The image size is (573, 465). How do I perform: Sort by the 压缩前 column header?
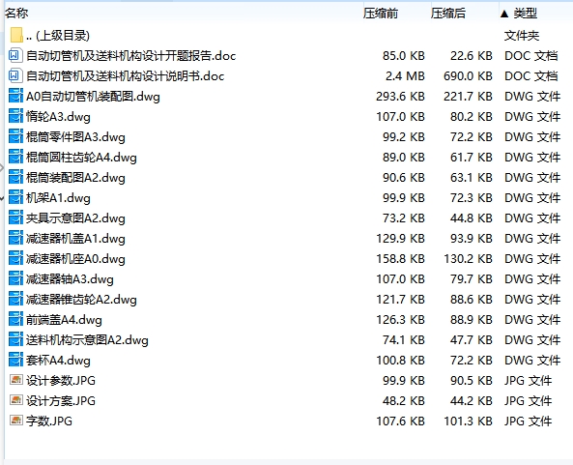(x=381, y=14)
